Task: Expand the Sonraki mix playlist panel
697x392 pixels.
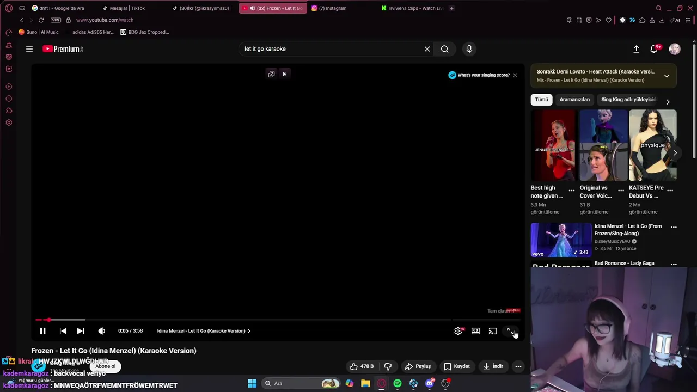Action: tap(667, 76)
